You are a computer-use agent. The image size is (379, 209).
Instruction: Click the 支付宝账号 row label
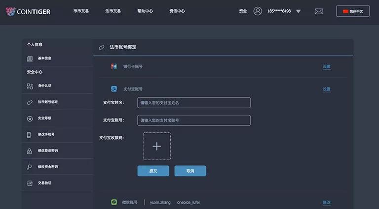pyautogui.click(x=133, y=89)
